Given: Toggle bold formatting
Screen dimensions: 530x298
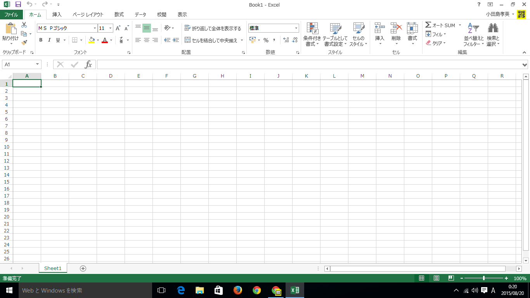Looking at the screenshot, I should pyautogui.click(x=41, y=40).
